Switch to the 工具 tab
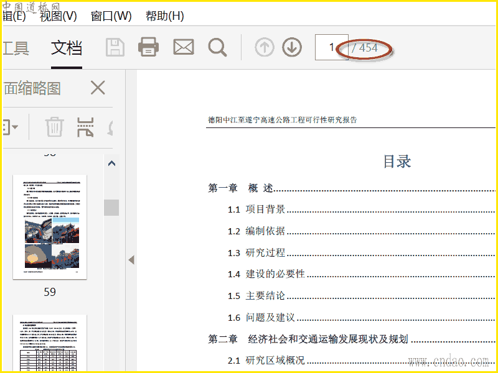Viewport: 498px width, 373px height. point(16,48)
